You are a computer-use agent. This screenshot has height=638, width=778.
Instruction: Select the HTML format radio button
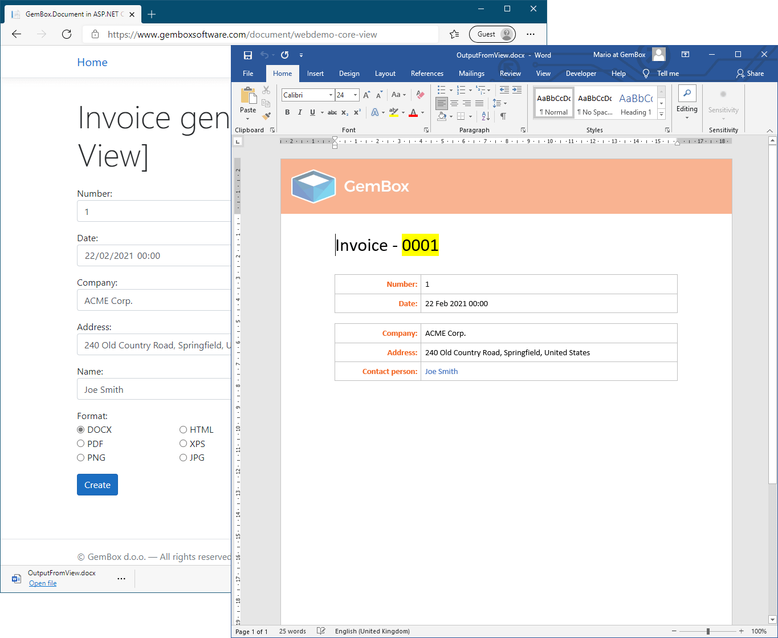pyautogui.click(x=184, y=430)
